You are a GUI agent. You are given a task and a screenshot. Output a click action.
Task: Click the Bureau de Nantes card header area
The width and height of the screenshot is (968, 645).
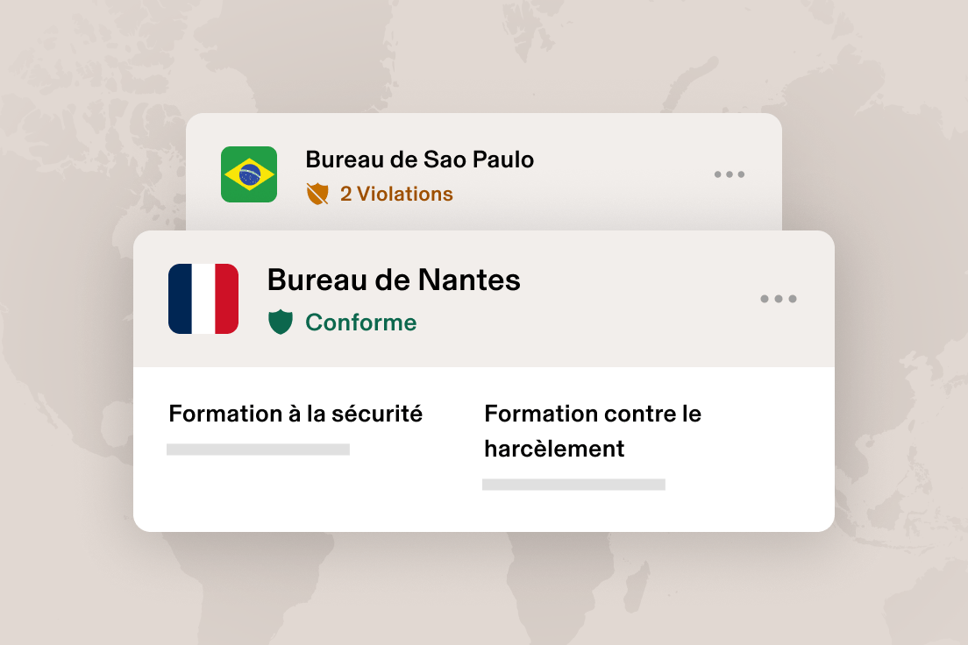click(482, 298)
